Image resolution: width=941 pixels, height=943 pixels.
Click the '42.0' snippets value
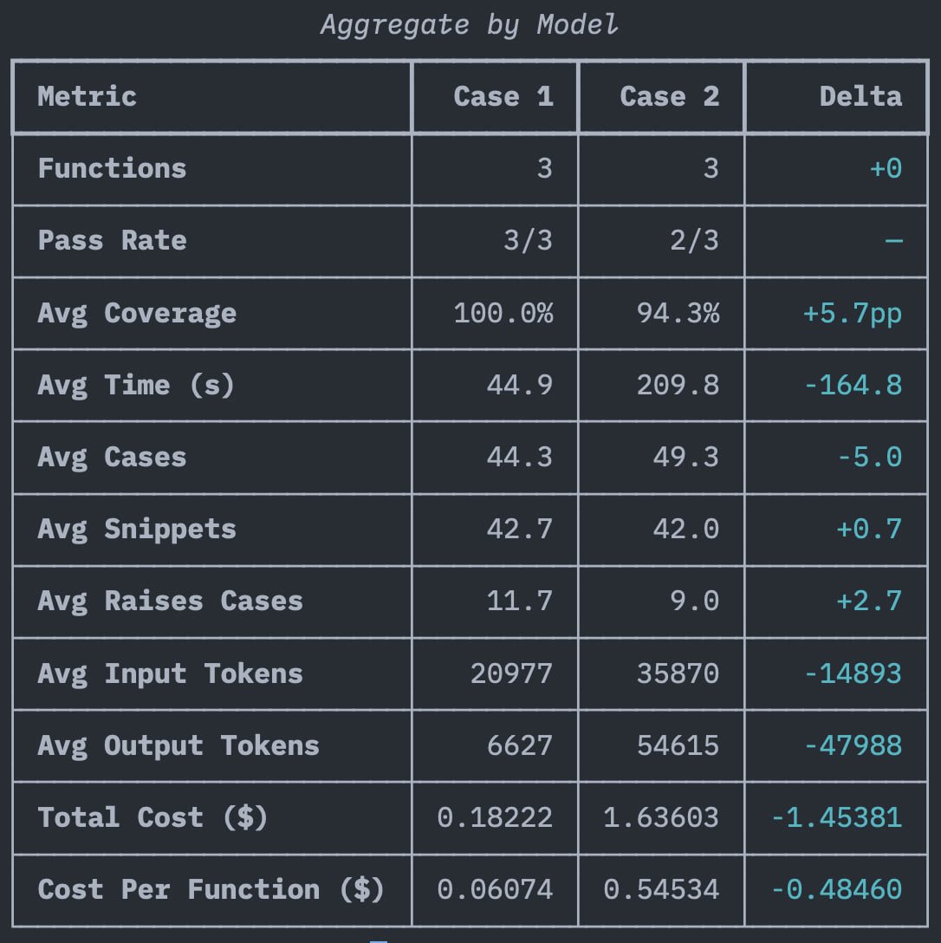click(x=686, y=530)
